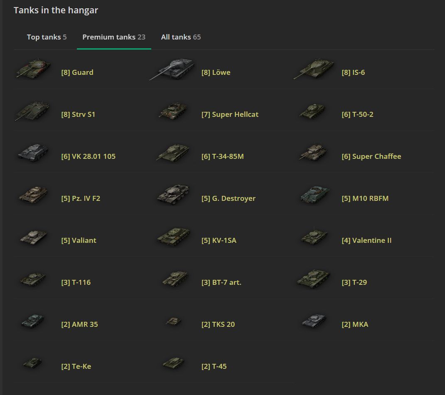Switch to the Top tanks tab
This screenshot has height=395, width=445.
point(47,37)
